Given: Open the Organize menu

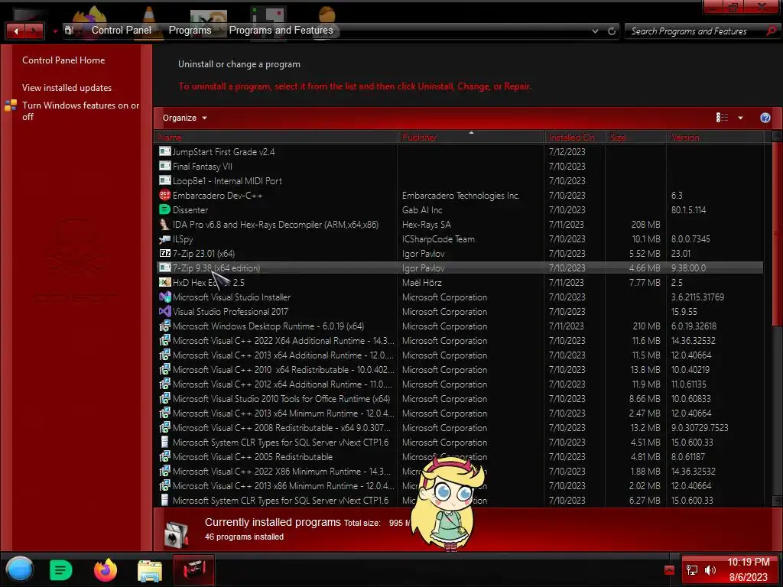Looking at the screenshot, I should pyautogui.click(x=184, y=118).
